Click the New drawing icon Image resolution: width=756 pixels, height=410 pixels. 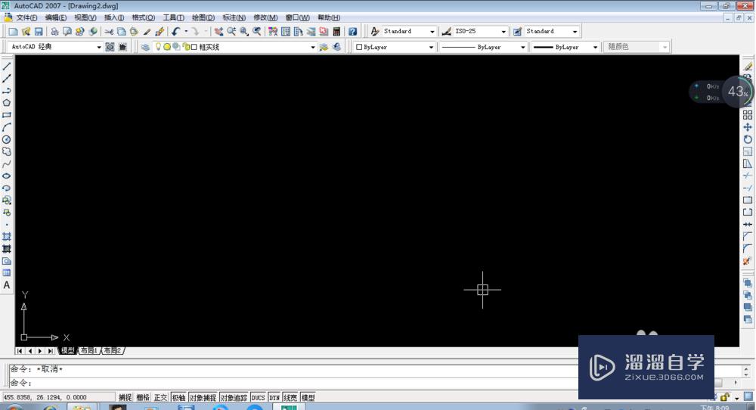[13, 31]
